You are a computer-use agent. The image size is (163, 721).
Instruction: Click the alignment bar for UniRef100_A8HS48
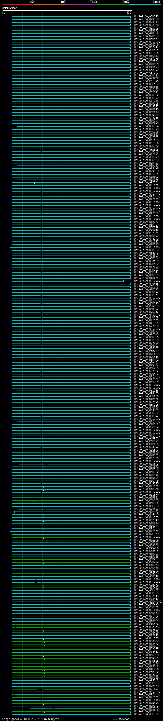point(71,17)
